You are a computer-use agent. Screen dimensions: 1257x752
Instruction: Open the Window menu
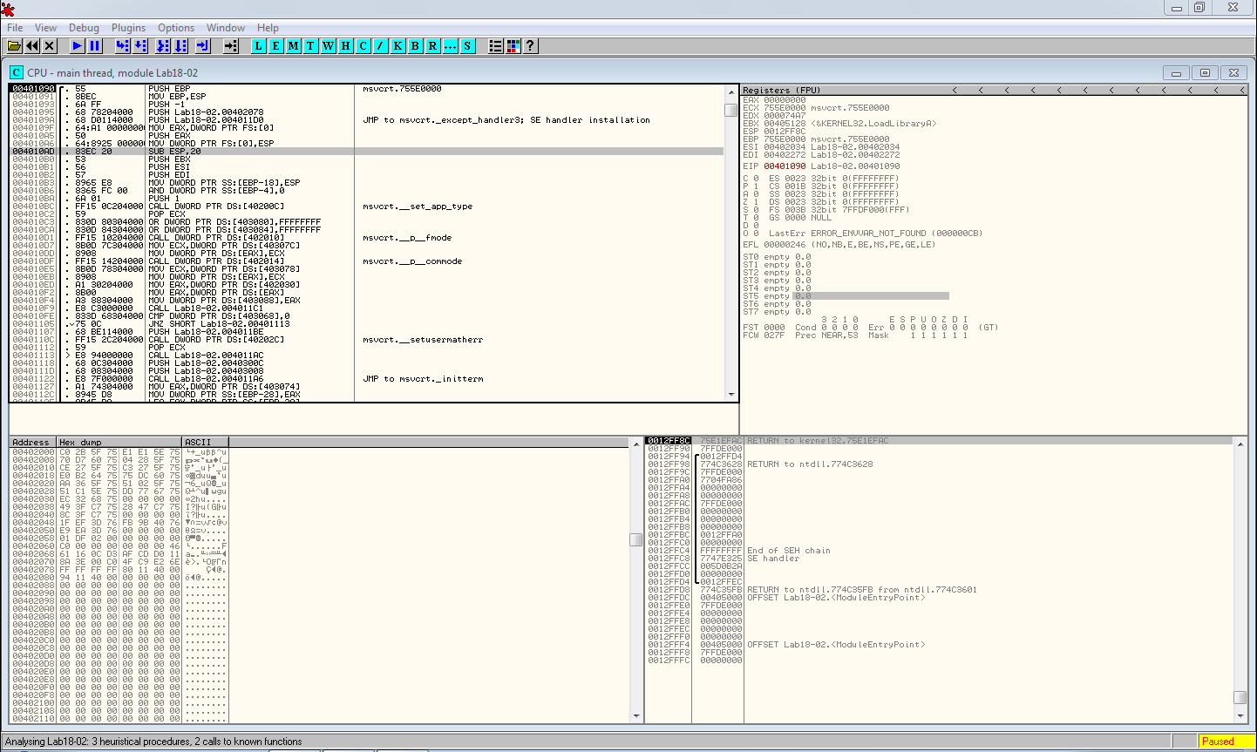point(226,28)
